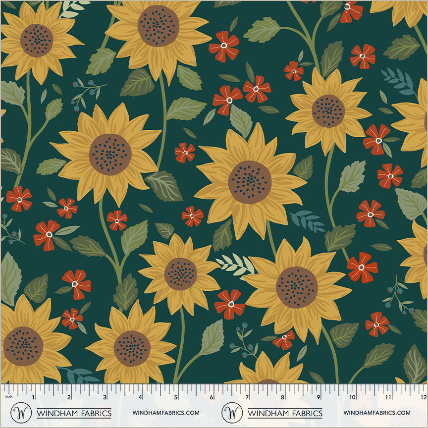Click the 'inch' label on the ruler
The height and width of the screenshot is (428, 428).
click(x=8, y=397)
